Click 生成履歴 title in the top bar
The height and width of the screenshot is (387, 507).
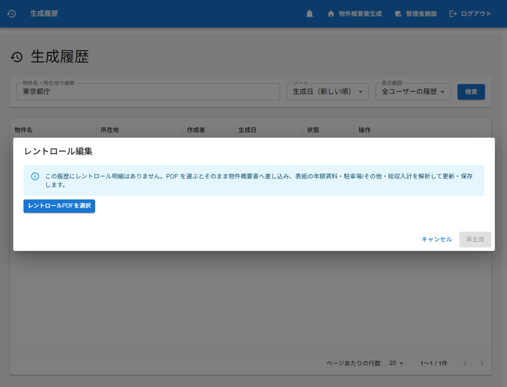point(44,13)
